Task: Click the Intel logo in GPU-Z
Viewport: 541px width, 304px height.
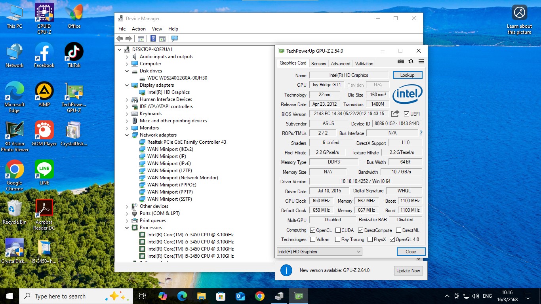Action: point(407,94)
